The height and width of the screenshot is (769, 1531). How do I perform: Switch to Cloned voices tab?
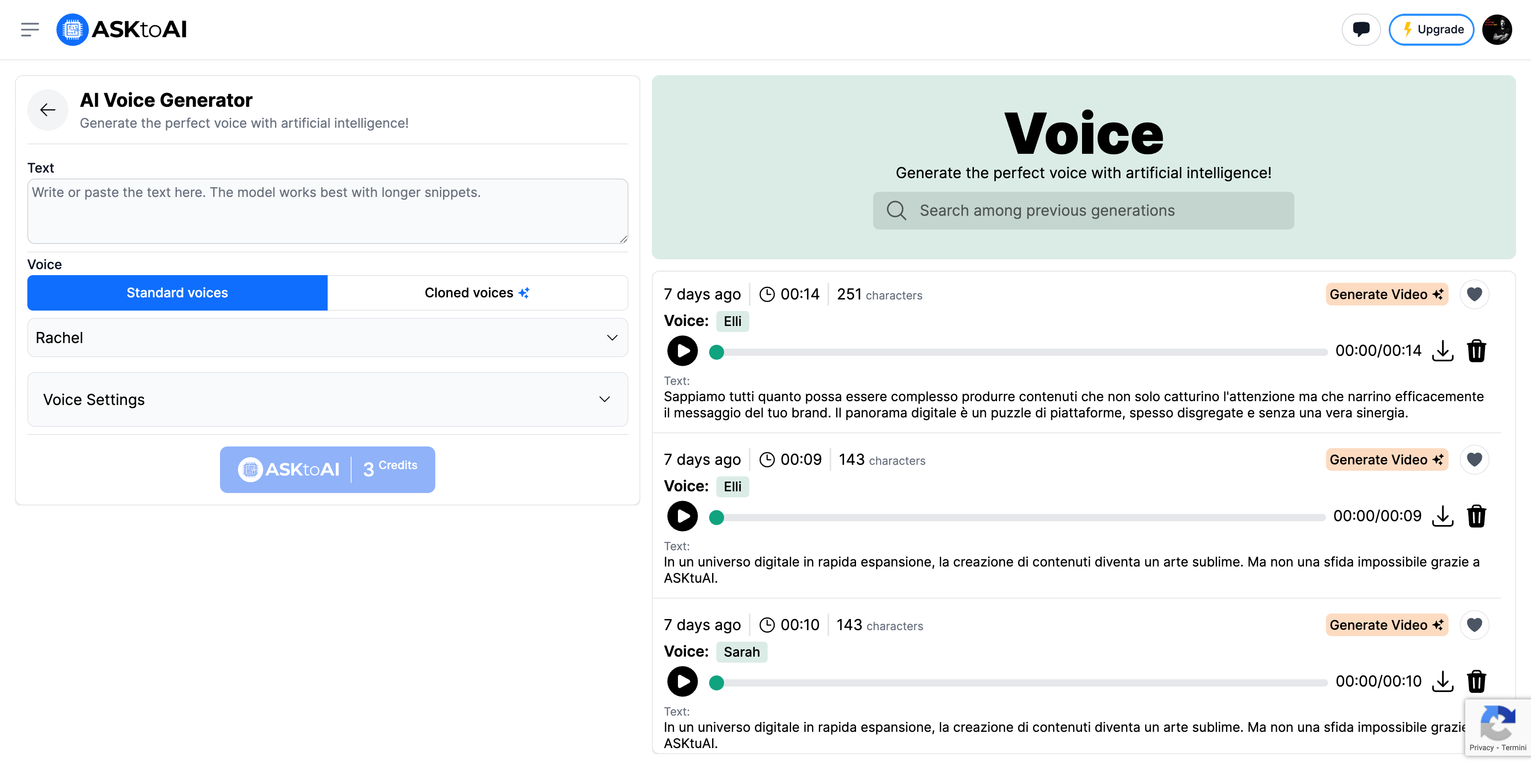click(477, 292)
